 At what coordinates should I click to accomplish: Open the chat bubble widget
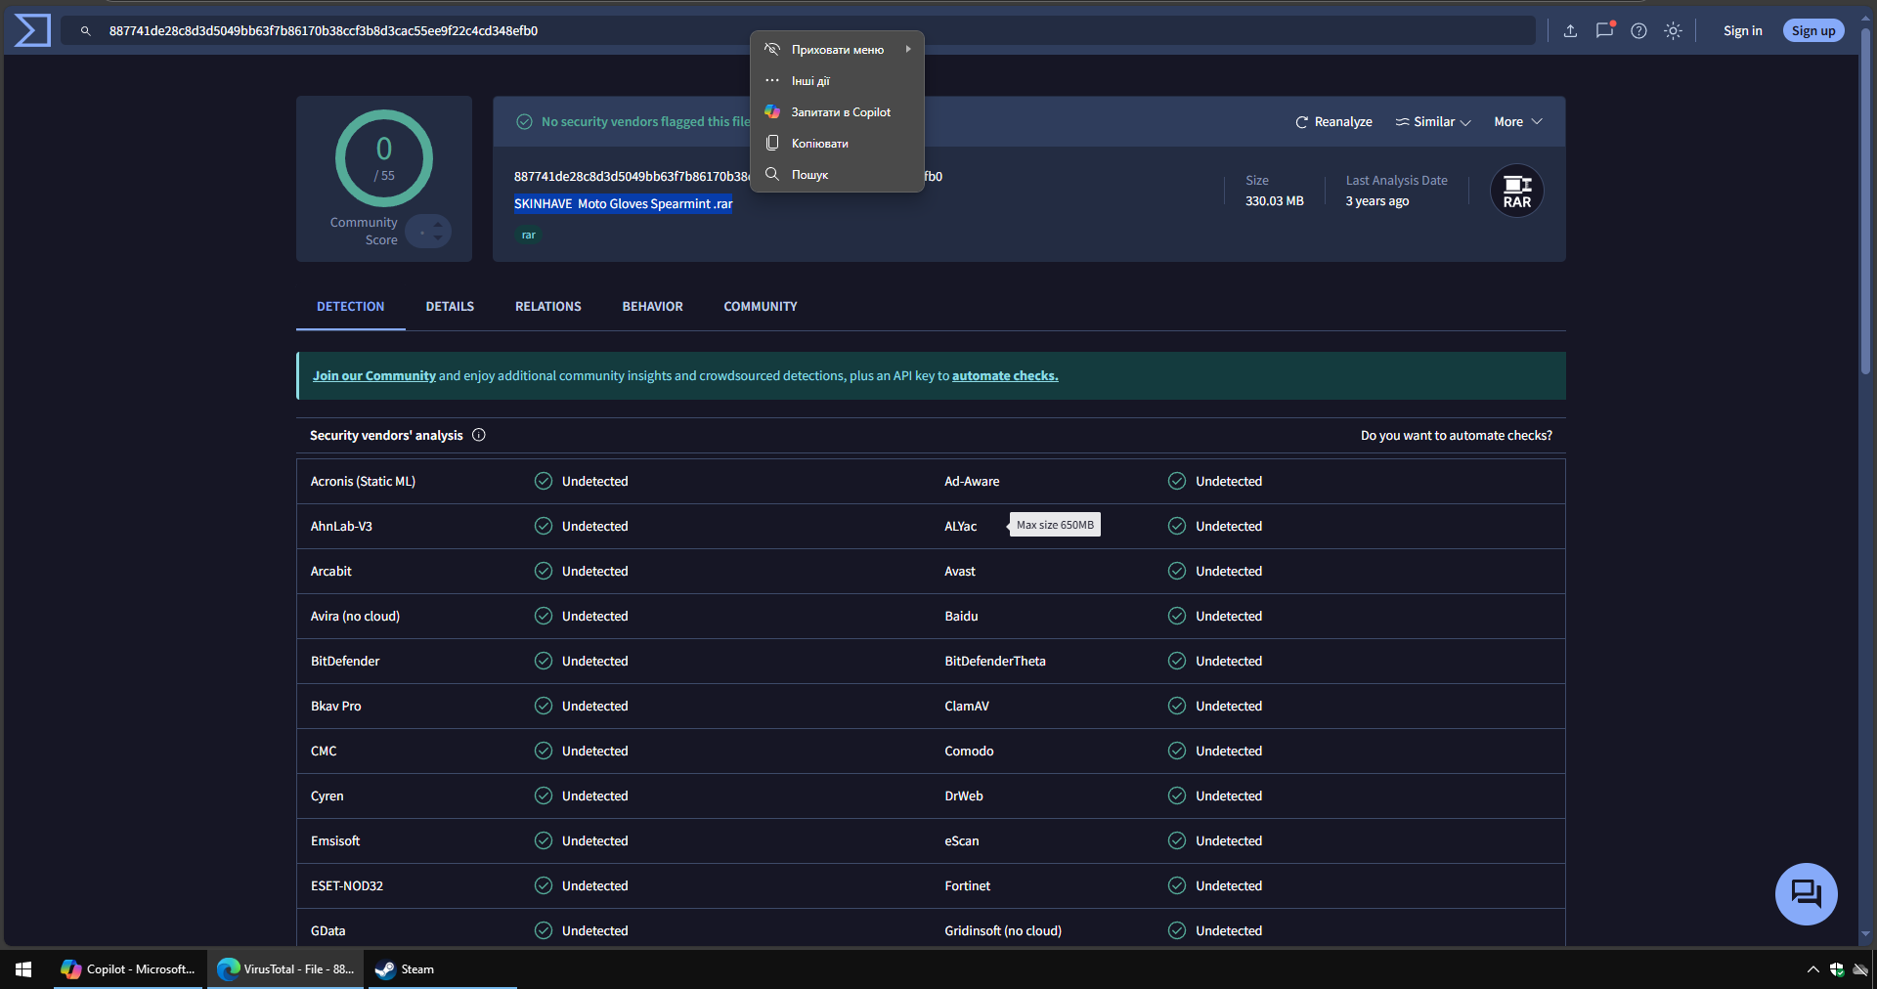(x=1807, y=893)
